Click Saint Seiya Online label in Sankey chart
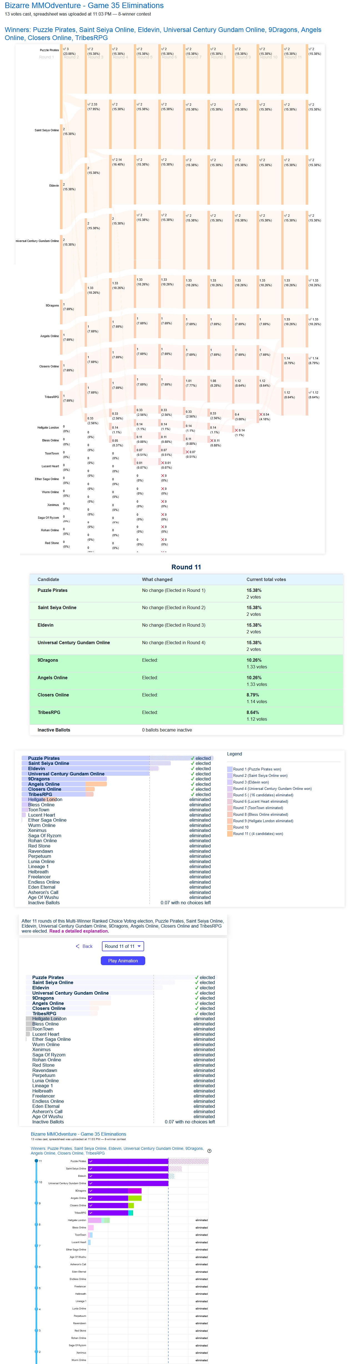The width and height of the screenshot is (351, 1364). tap(47, 130)
